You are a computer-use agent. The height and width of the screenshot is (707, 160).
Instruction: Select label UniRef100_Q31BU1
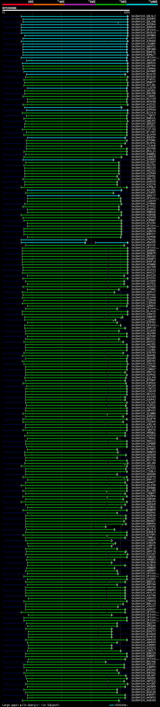[x=143, y=209]
